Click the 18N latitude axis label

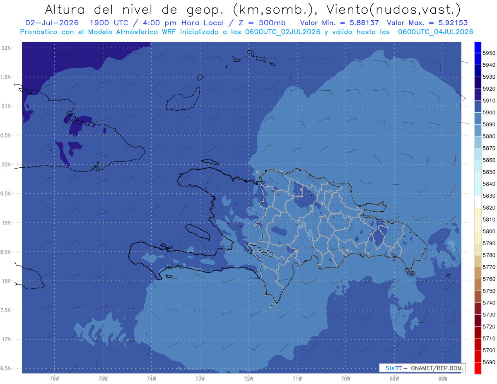[6, 281]
